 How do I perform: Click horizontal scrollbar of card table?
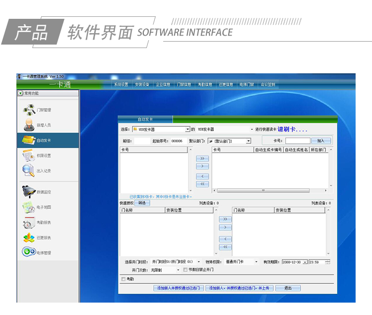tap(263, 190)
